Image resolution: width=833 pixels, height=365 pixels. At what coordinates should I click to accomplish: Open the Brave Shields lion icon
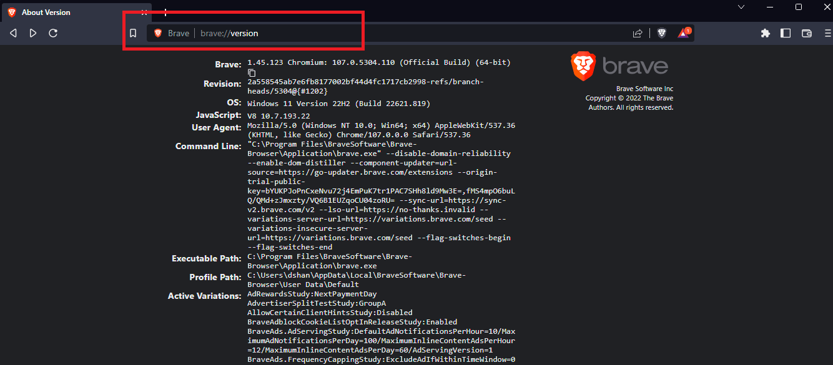tap(662, 33)
